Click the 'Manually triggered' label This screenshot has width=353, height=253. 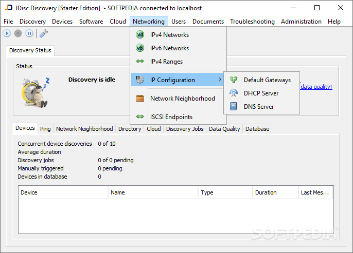(x=41, y=169)
